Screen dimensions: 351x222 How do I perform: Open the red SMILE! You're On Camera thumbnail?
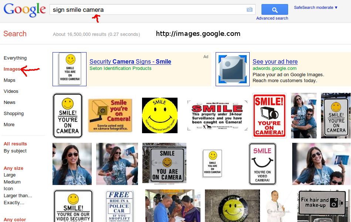pos(269,115)
